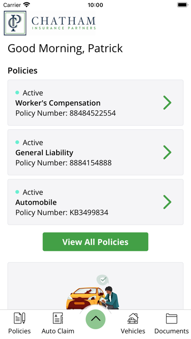Tap the Wi-Fi status icon

[27, 4]
